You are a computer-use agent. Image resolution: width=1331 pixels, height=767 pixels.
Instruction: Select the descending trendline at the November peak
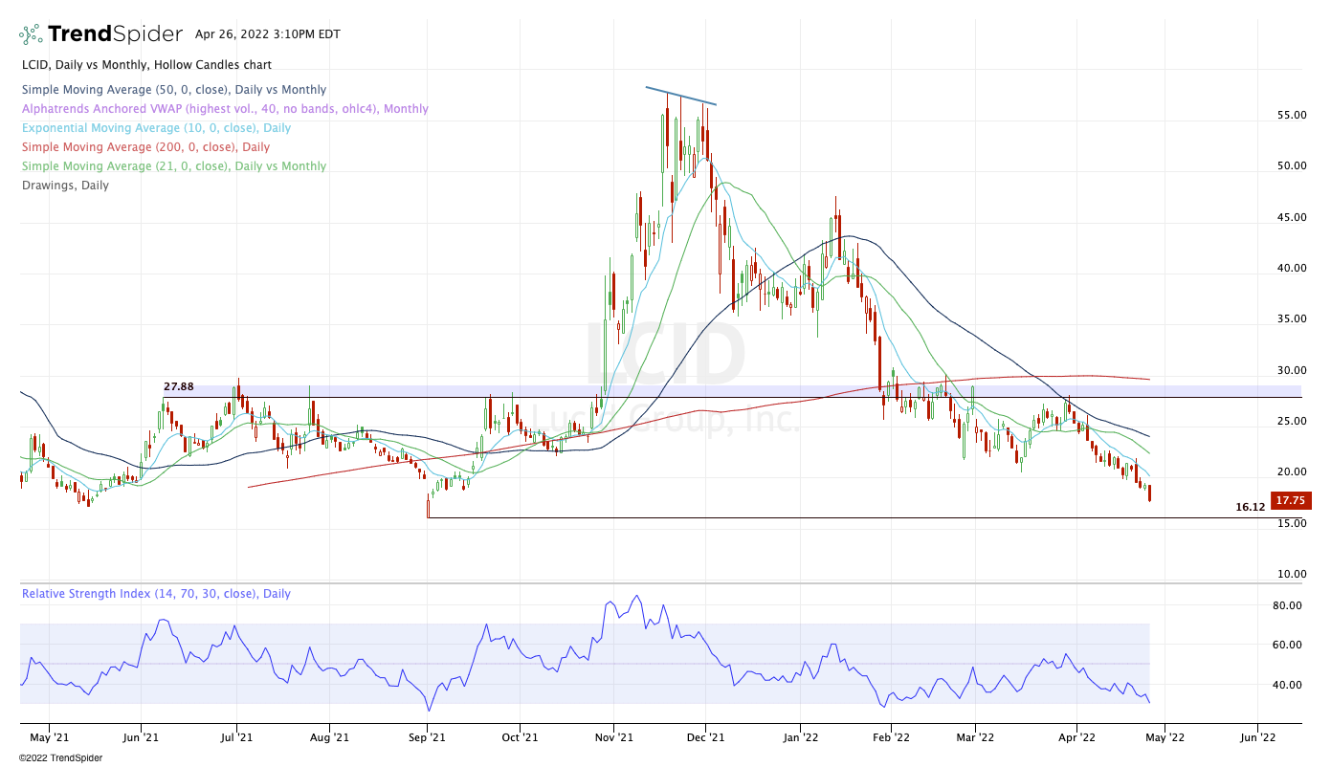[680, 96]
